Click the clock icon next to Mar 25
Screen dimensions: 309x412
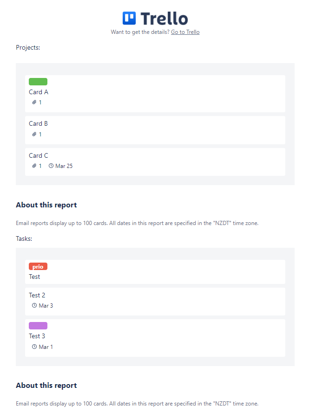[51, 166]
